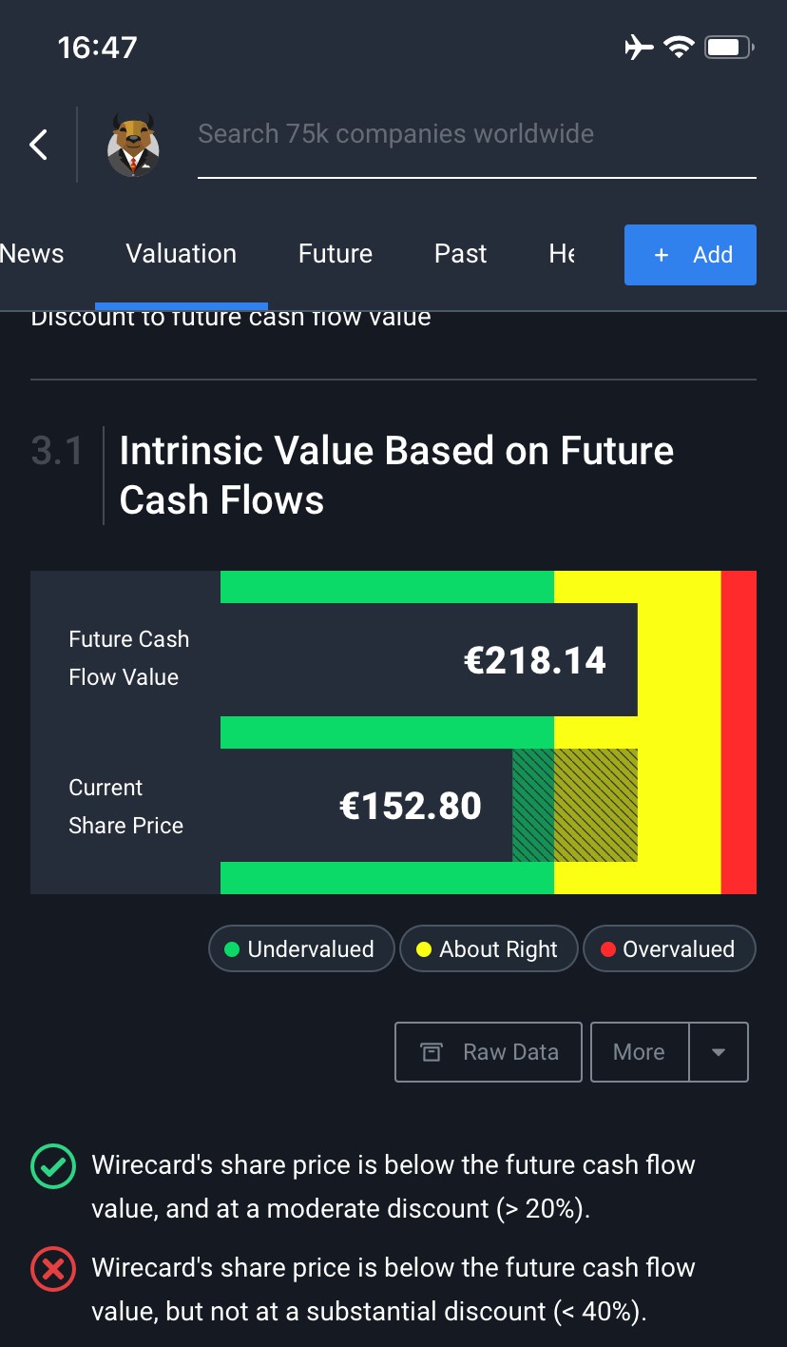Switch to the Valuation tab
The width and height of the screenshot is (787, 1347).
(181, 254)
